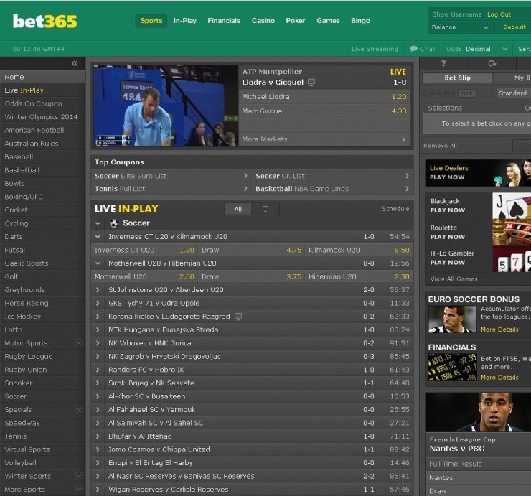Screen dimensions: 531x496
Task: Expand the GKS Tychy 71 v Odra Opole row
Action: pyautogui.click(x=98, y=303)
